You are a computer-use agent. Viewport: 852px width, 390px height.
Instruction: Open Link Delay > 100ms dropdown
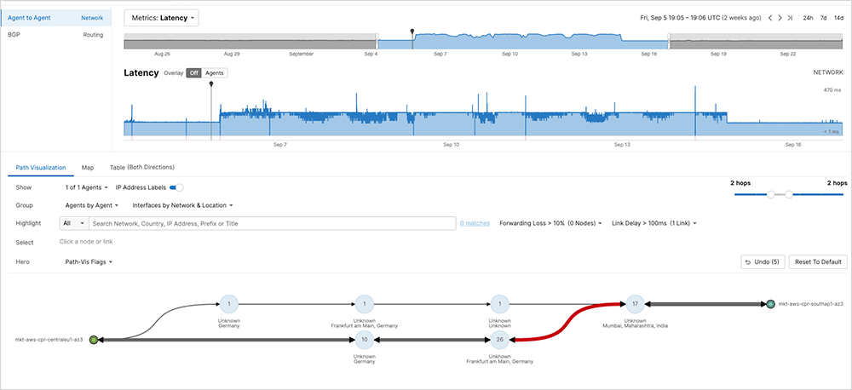coord(653,223)
